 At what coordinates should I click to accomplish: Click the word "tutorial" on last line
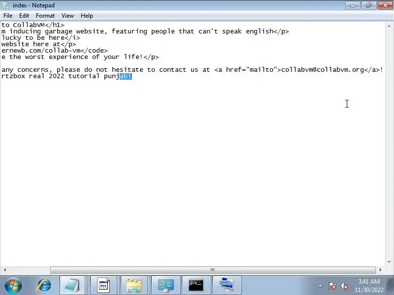[84, 76]
